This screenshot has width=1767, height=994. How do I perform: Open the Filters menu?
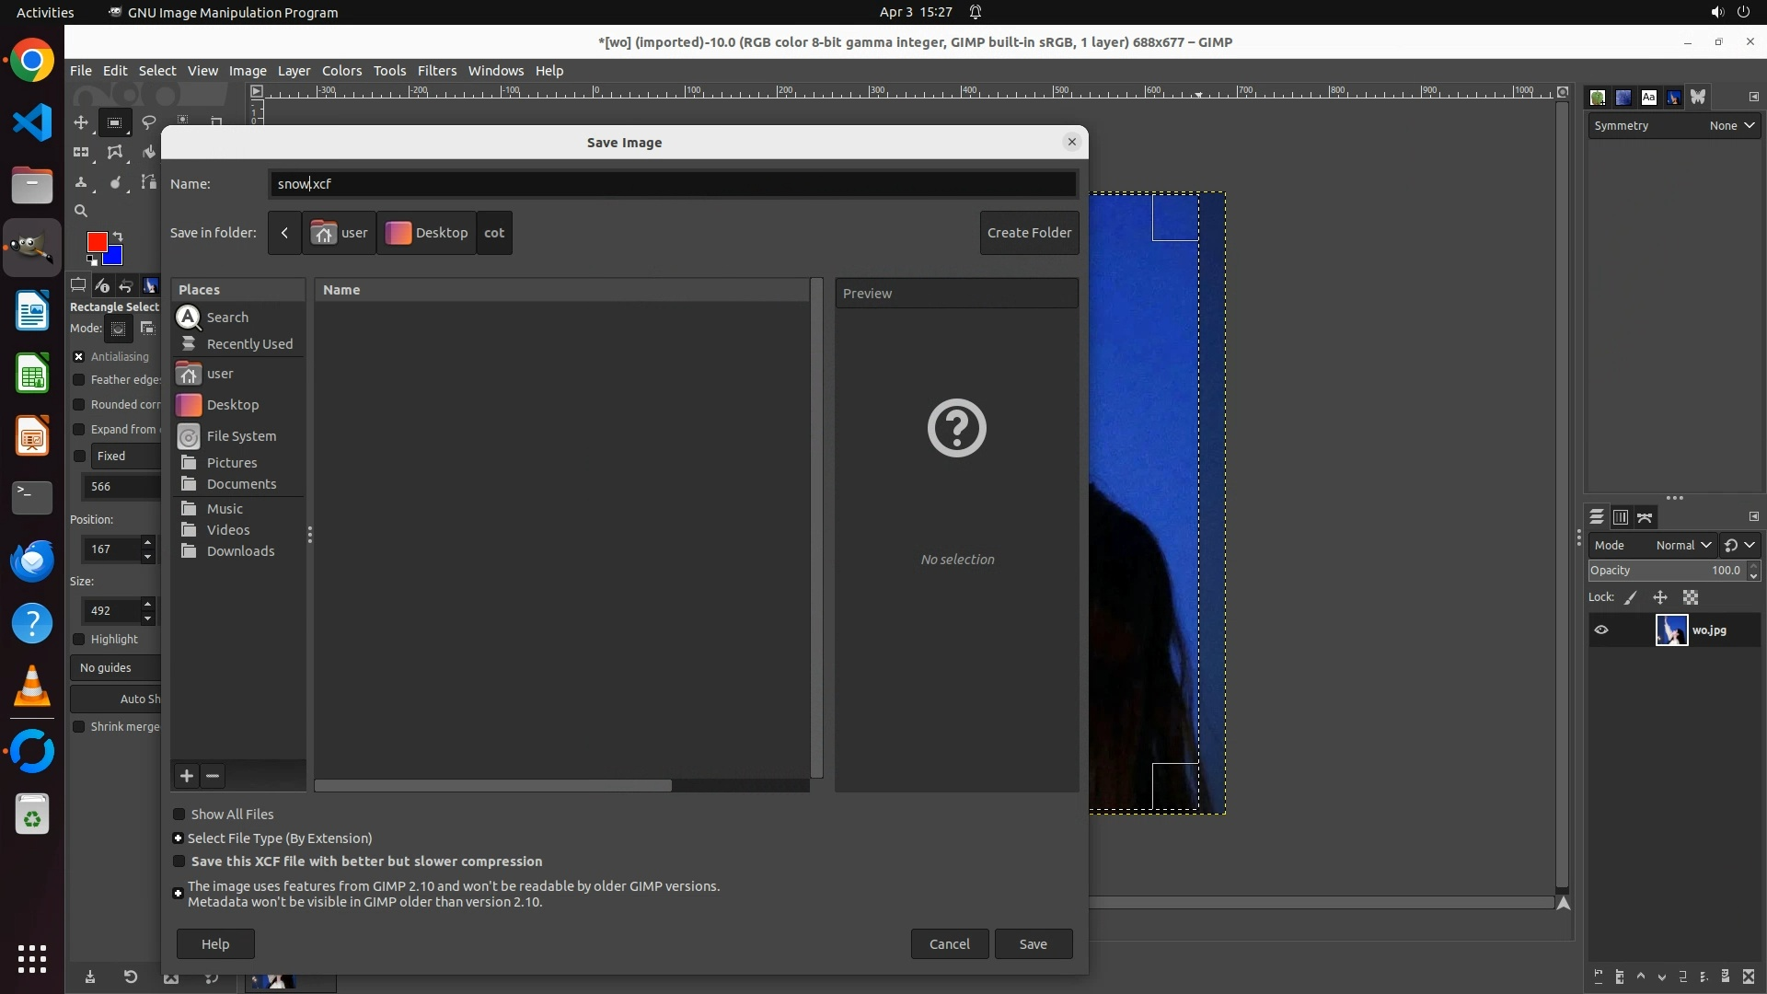[436, 71]
